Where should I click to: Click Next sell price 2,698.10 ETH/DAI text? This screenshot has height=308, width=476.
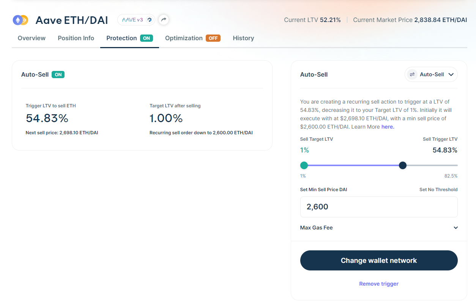[62, 133]
